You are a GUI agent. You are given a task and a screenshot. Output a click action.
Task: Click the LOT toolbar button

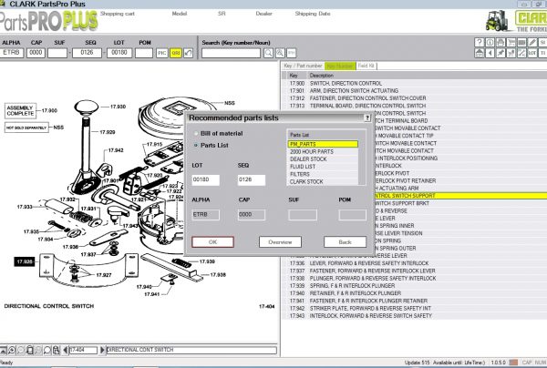pos(532,53)
